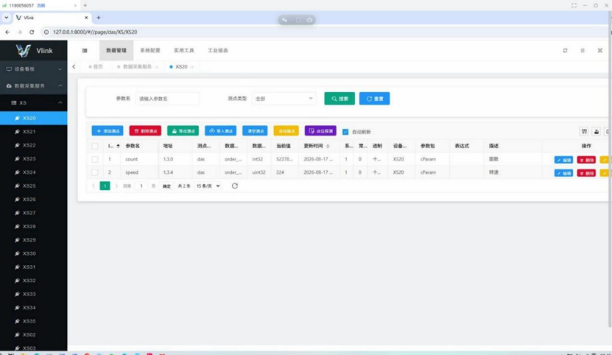Open the 测点类型 dropdown showing 全部
This screenshot has width=612, height=355.
[x=284, y=99]
